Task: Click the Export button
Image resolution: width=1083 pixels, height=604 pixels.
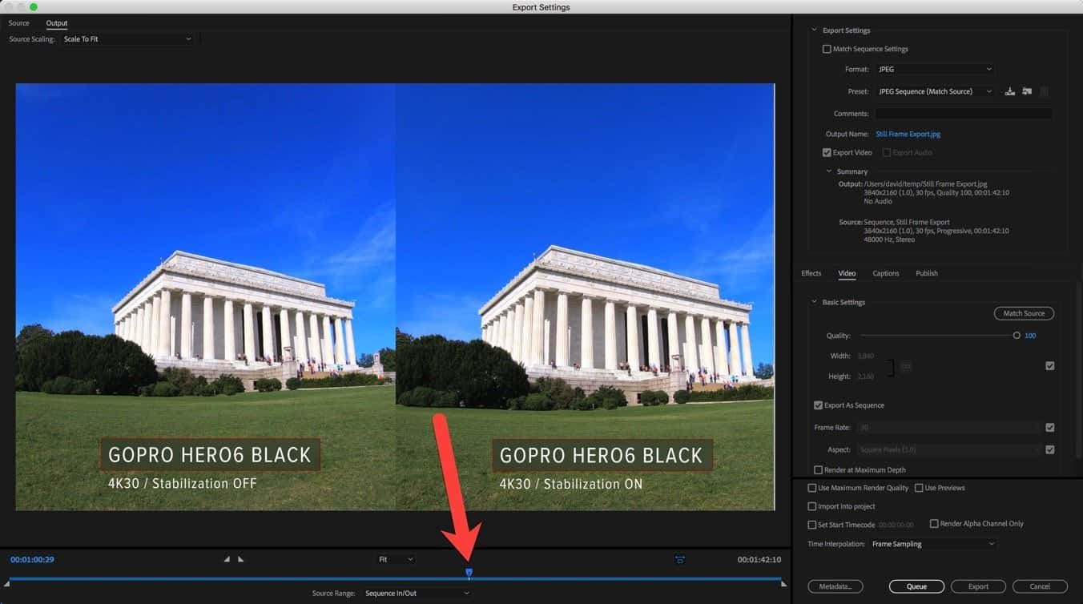Action: (978, 586)
